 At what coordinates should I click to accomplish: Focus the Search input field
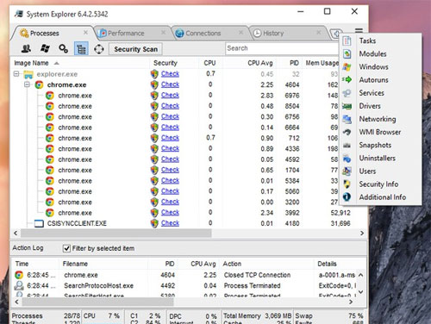tap(282, 48)
